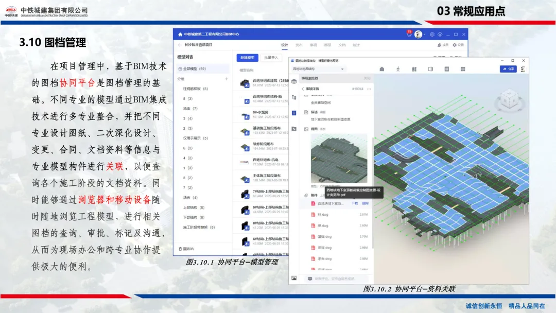Click the home icon in BIM center title bar
The height and width of the screenshot is (313, 556).
pyautogui.click(x=180, y=34)
